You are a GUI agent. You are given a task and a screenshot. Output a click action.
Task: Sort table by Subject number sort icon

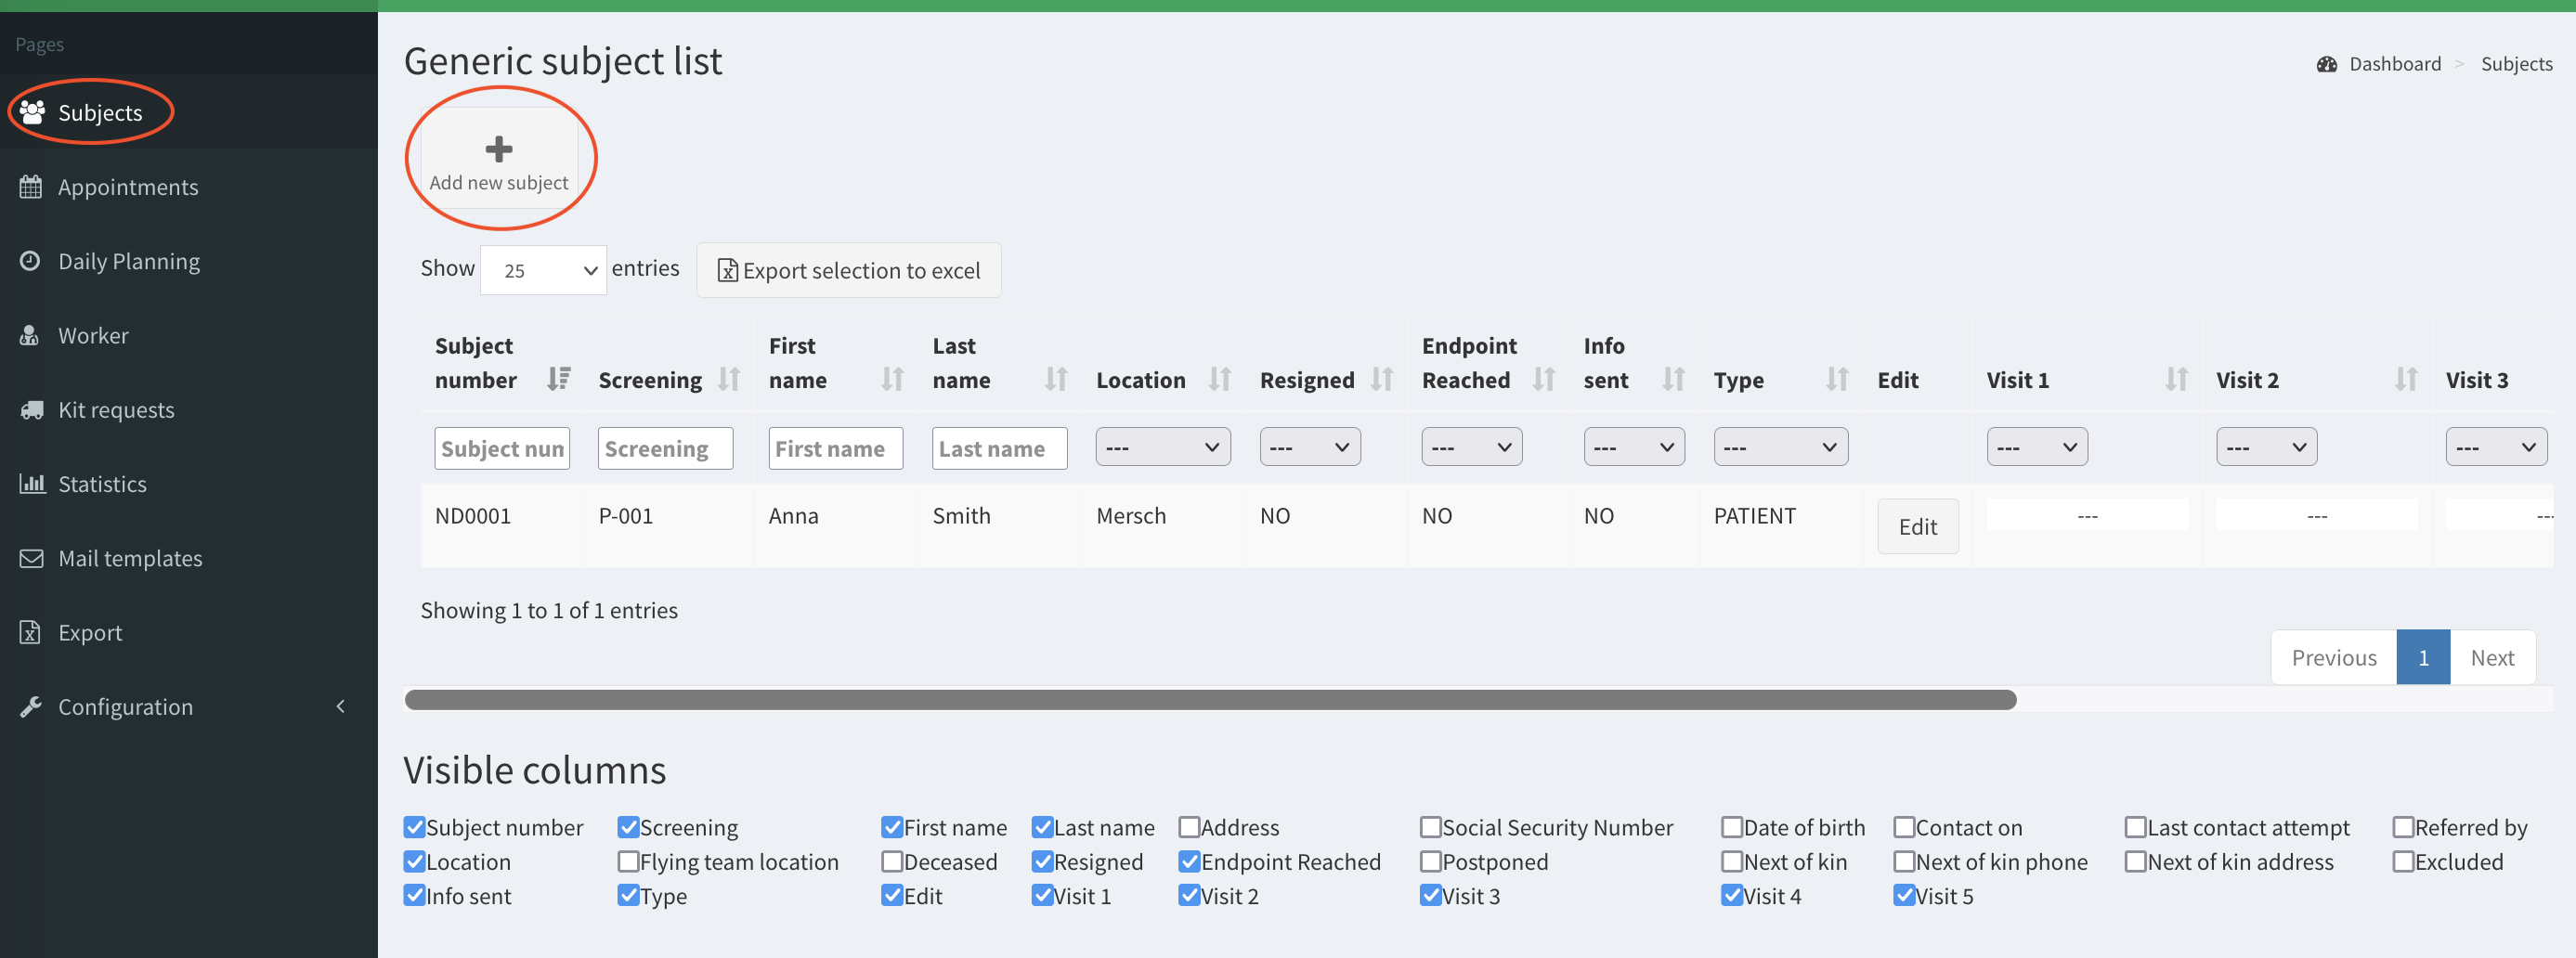[558, 379]
